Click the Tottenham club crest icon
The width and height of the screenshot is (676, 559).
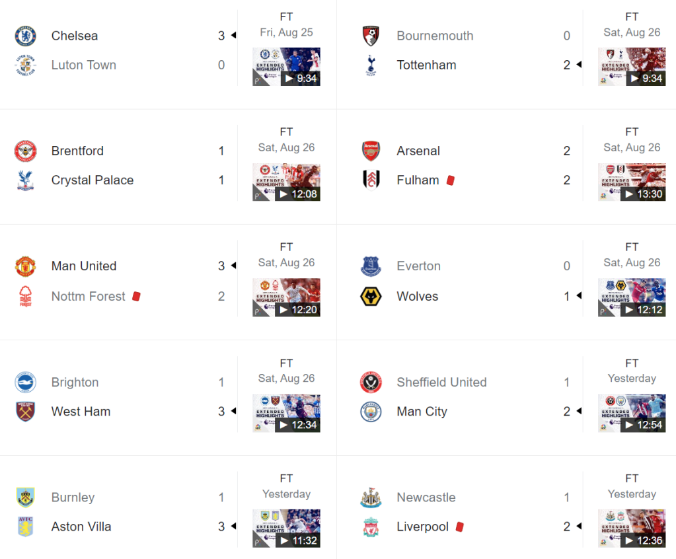pos(371,65)
